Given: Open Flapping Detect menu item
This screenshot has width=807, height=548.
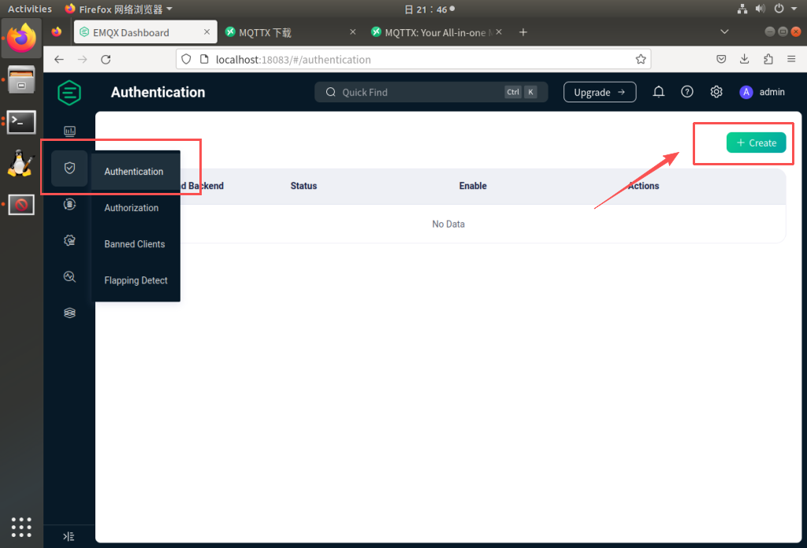Looking at the screenshot, I should click(x=136, y=280).
